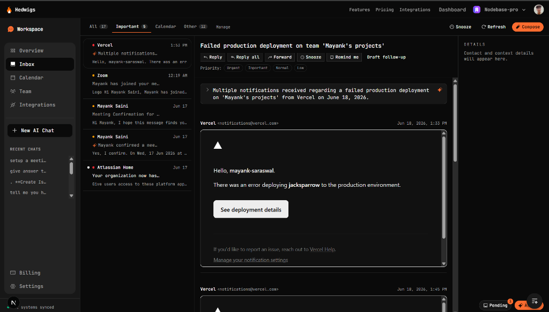
Task: Open the Zoom email from 12:19 AM
Action: tap(137, 84)
